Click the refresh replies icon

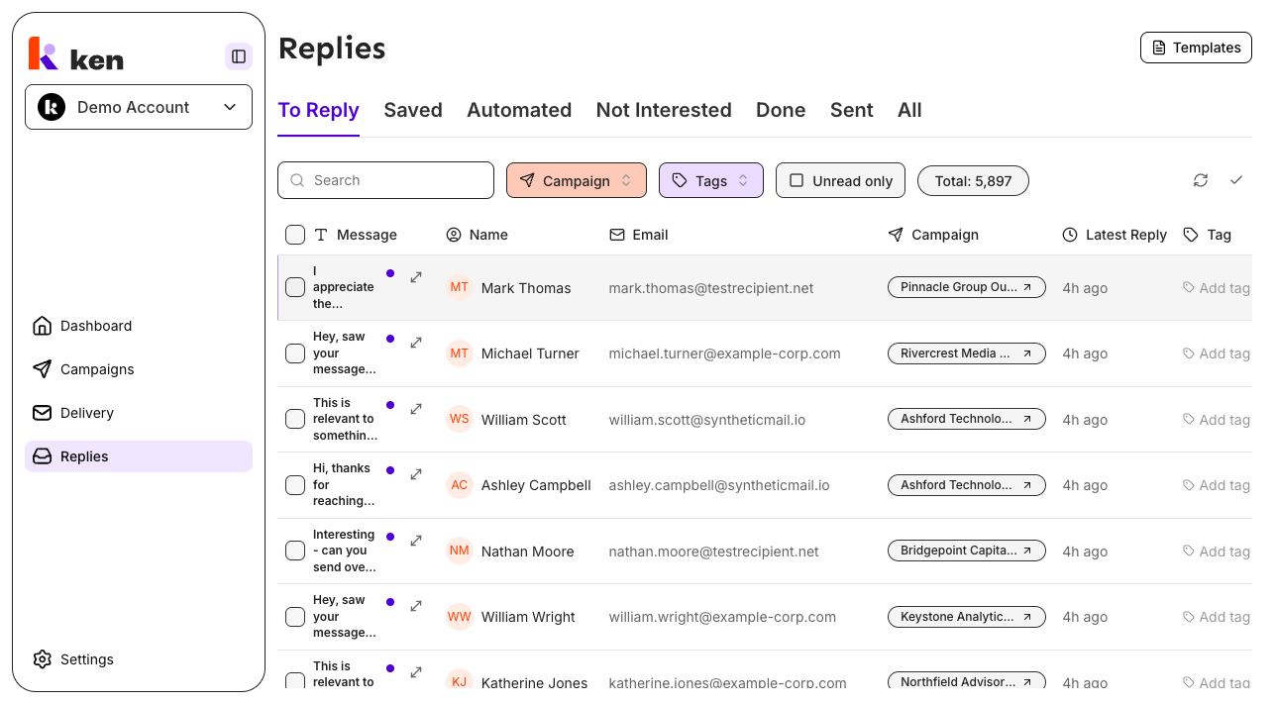click(x=1201, y=180)
